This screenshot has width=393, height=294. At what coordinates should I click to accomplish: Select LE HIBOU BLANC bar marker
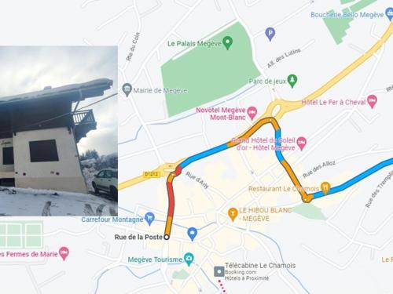pyautogui.click(x=233, y=214)
